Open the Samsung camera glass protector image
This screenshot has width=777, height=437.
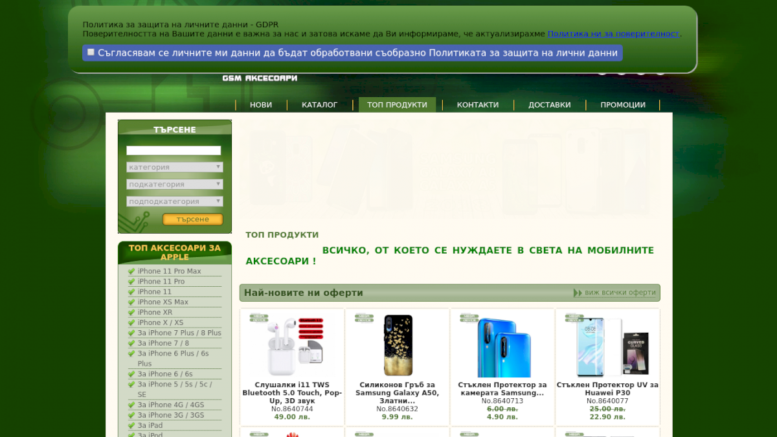point(502,346)
